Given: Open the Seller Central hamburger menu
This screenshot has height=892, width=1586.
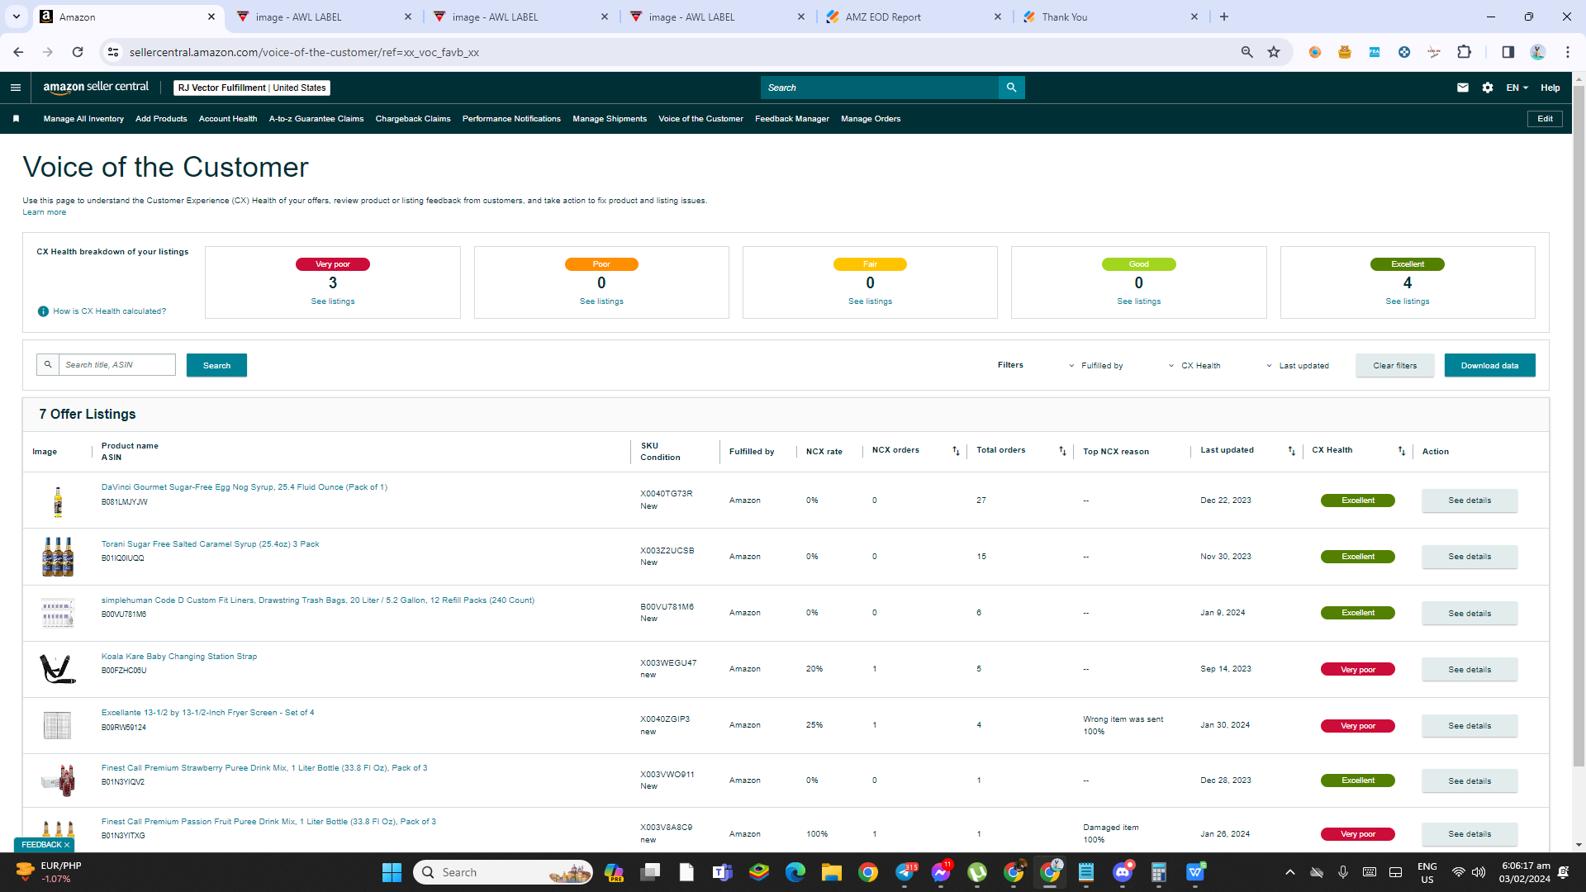Looking at the screenshot, I should tap(15, 88).
